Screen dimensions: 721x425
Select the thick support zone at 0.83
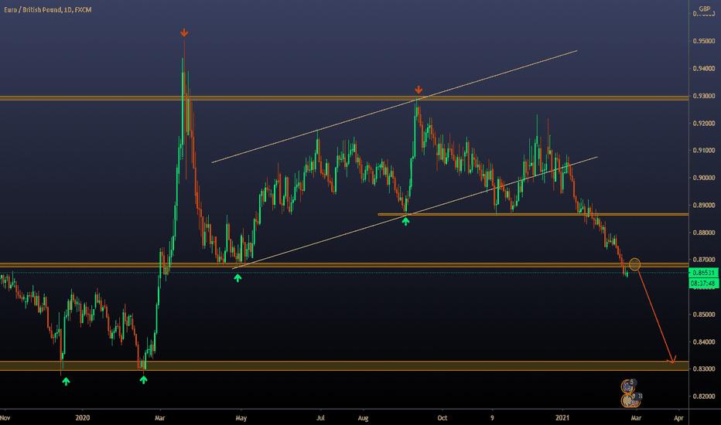click(x=344, y=365)
